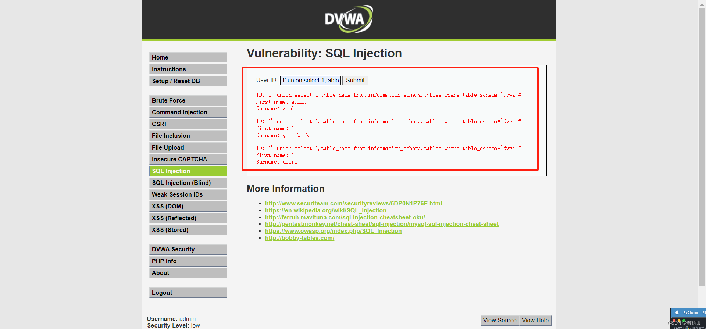Click the DVWA logo in the header

pyautogui.click(x=349, y=19)
